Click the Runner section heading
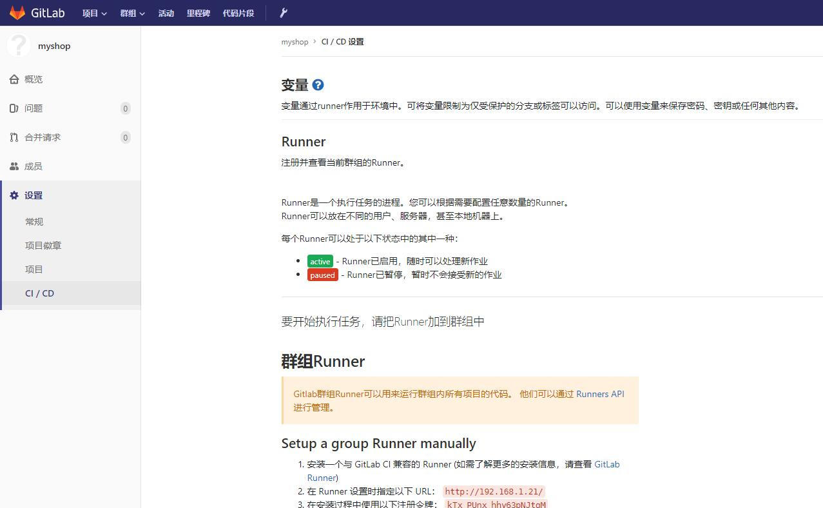 click(x=304, y=142)
